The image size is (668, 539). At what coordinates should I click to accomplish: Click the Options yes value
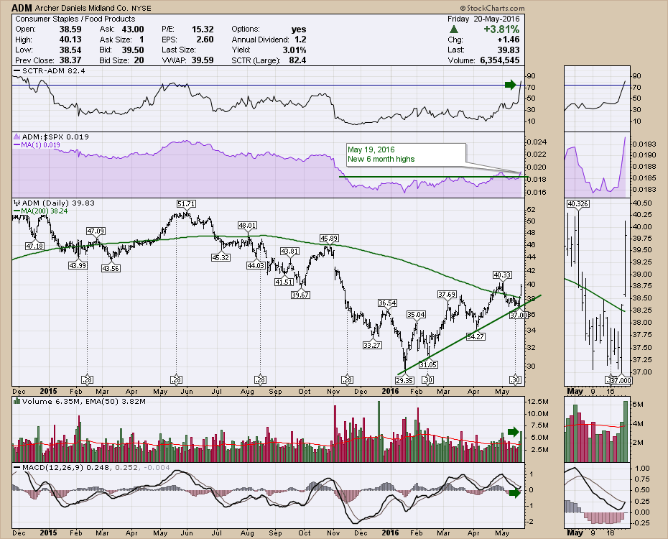299,29
